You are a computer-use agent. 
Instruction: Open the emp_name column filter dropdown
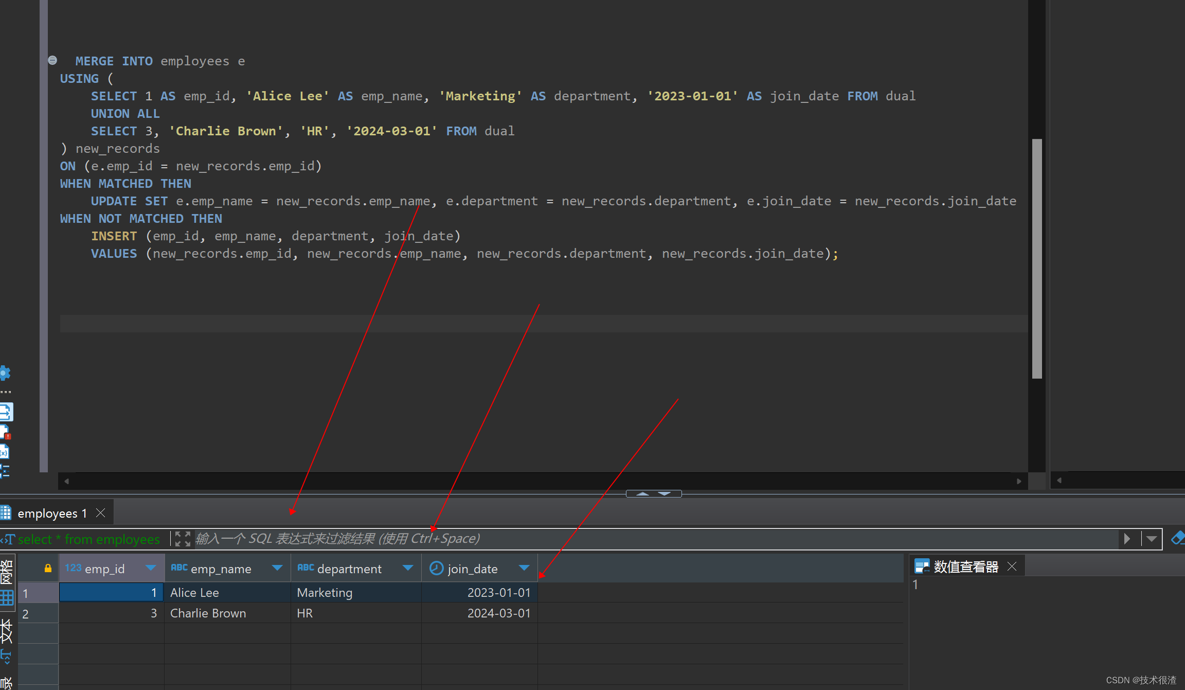point(277,568)
